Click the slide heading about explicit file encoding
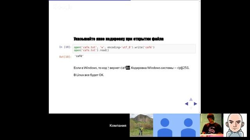 [119, 39]
